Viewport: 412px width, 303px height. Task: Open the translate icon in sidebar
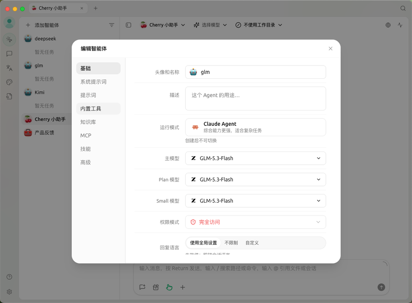click(x=10, y=68)
